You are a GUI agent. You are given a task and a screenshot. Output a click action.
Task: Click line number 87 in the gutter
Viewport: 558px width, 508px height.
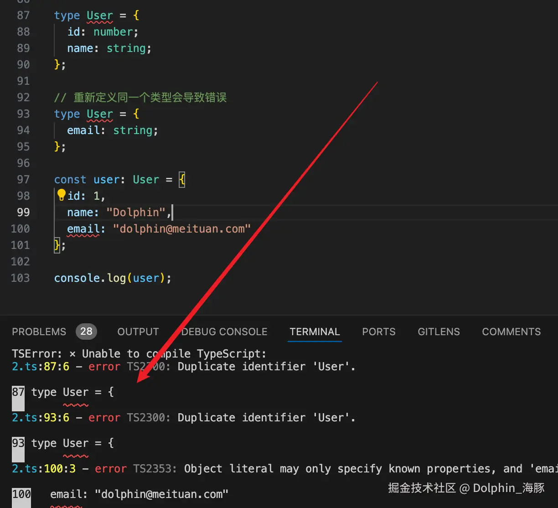coord(23,16)
